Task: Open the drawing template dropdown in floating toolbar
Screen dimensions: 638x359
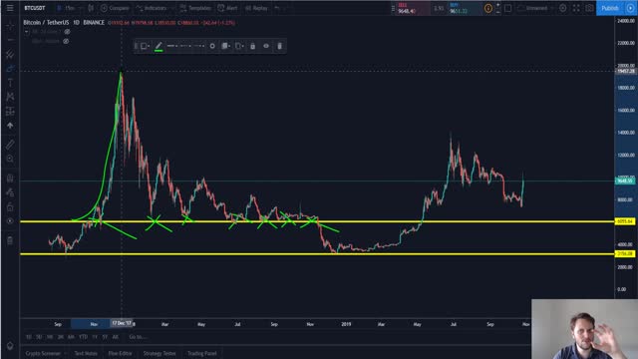Action: pos(145,46)
